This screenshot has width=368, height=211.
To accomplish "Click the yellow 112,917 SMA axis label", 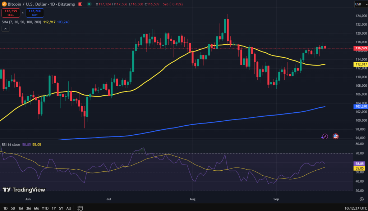I will coord(361,64).
